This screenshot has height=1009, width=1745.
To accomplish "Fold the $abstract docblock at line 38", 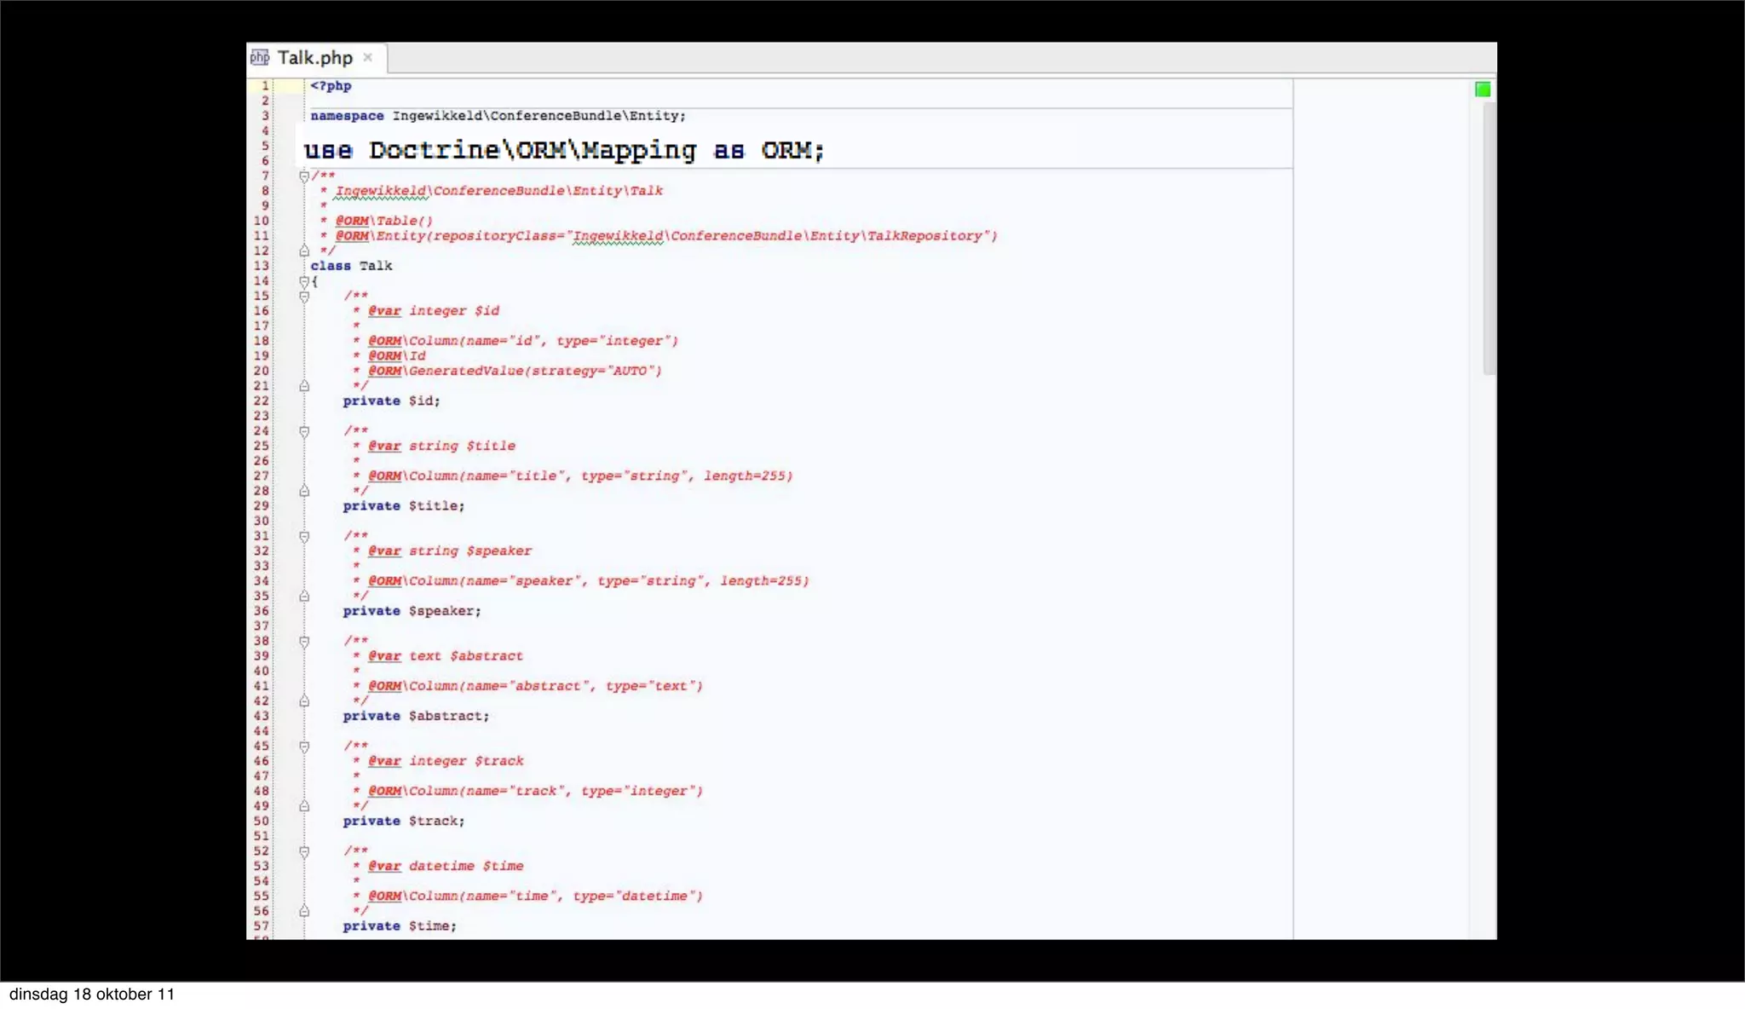I will (304, 641).
